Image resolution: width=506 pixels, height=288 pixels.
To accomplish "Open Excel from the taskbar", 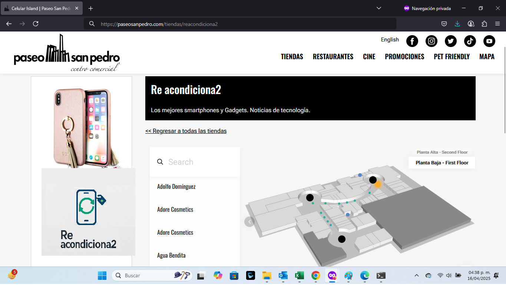I will click(x=300, y=276).
